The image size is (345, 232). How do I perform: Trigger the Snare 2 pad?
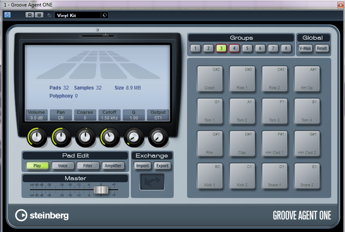[307, 176]
